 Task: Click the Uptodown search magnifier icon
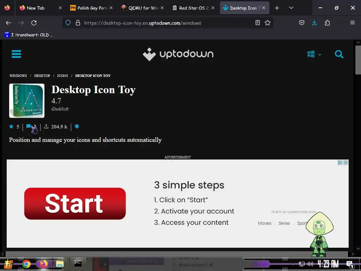click(339, 54)
